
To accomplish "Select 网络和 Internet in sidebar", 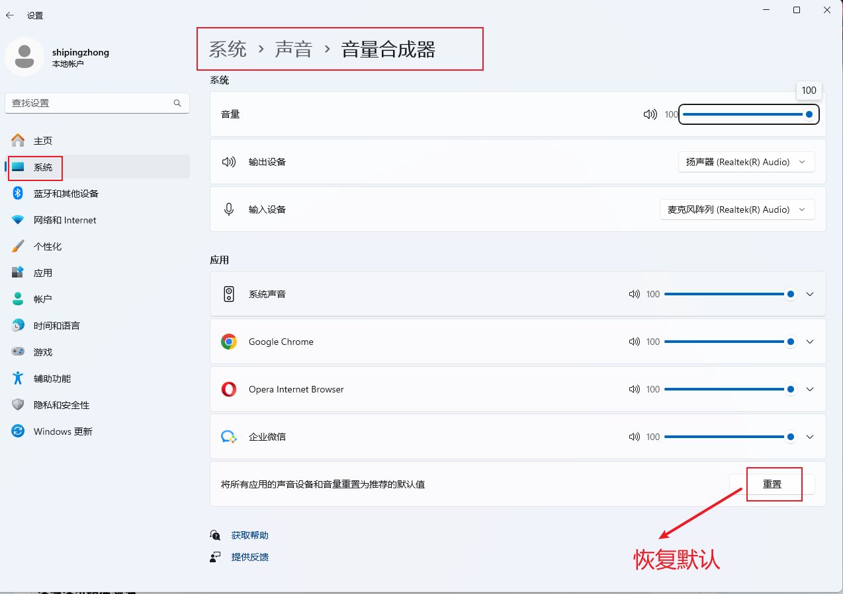I will click(65, 220).
